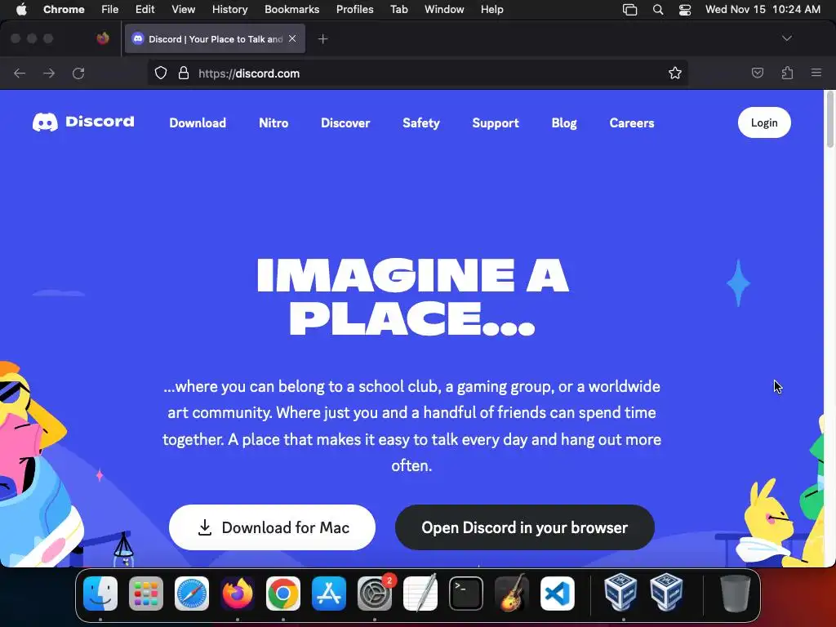This screenshot has width=836, height=627.
Task: Open the first VirtualBox icon in Dock
Action: pyautogui.click(x=620, y=593)
